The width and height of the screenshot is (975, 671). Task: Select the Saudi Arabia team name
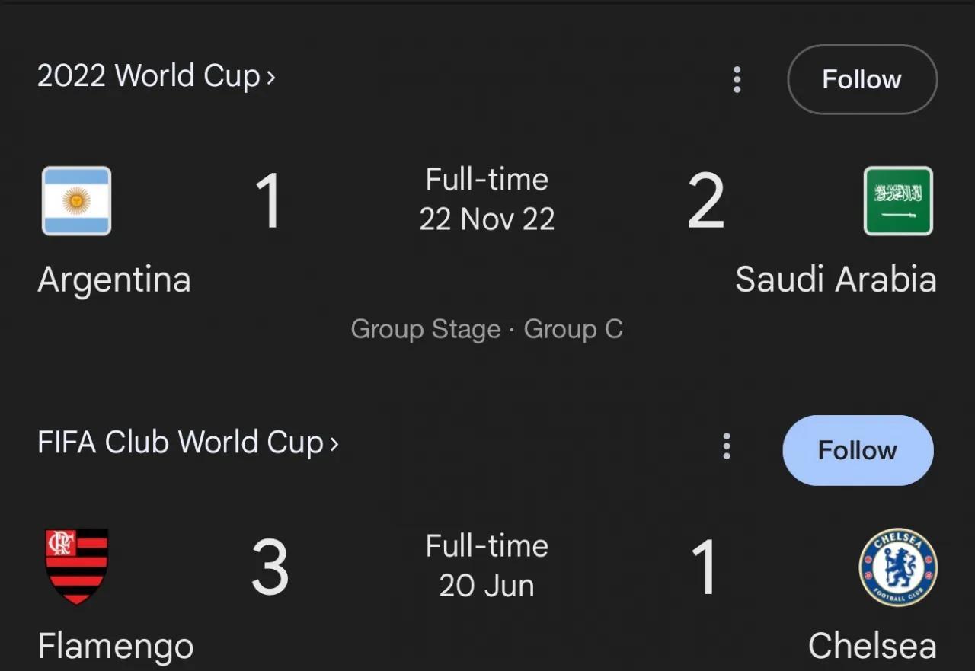pyautogui.click(x=836, y=280)
